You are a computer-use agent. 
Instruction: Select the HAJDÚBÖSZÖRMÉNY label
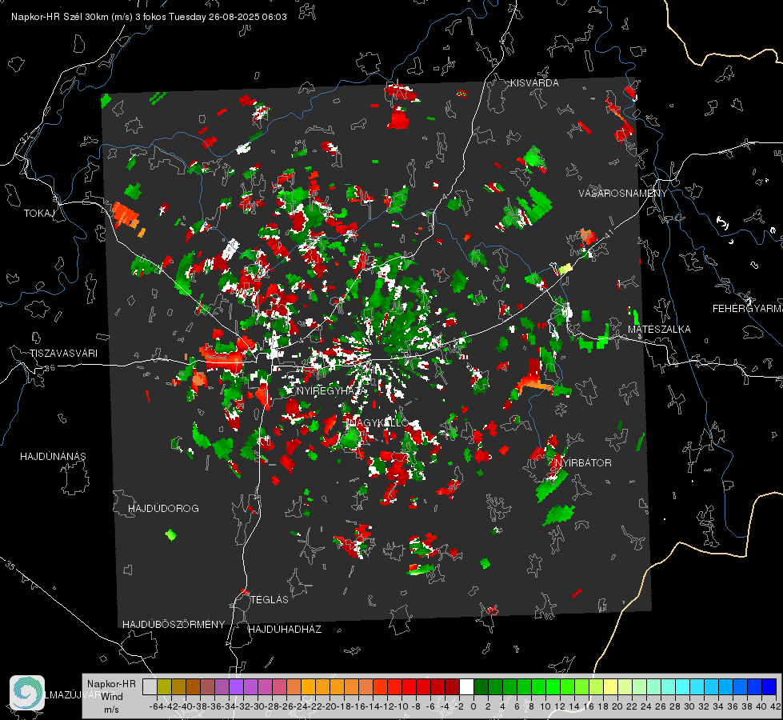coord(174,624)
